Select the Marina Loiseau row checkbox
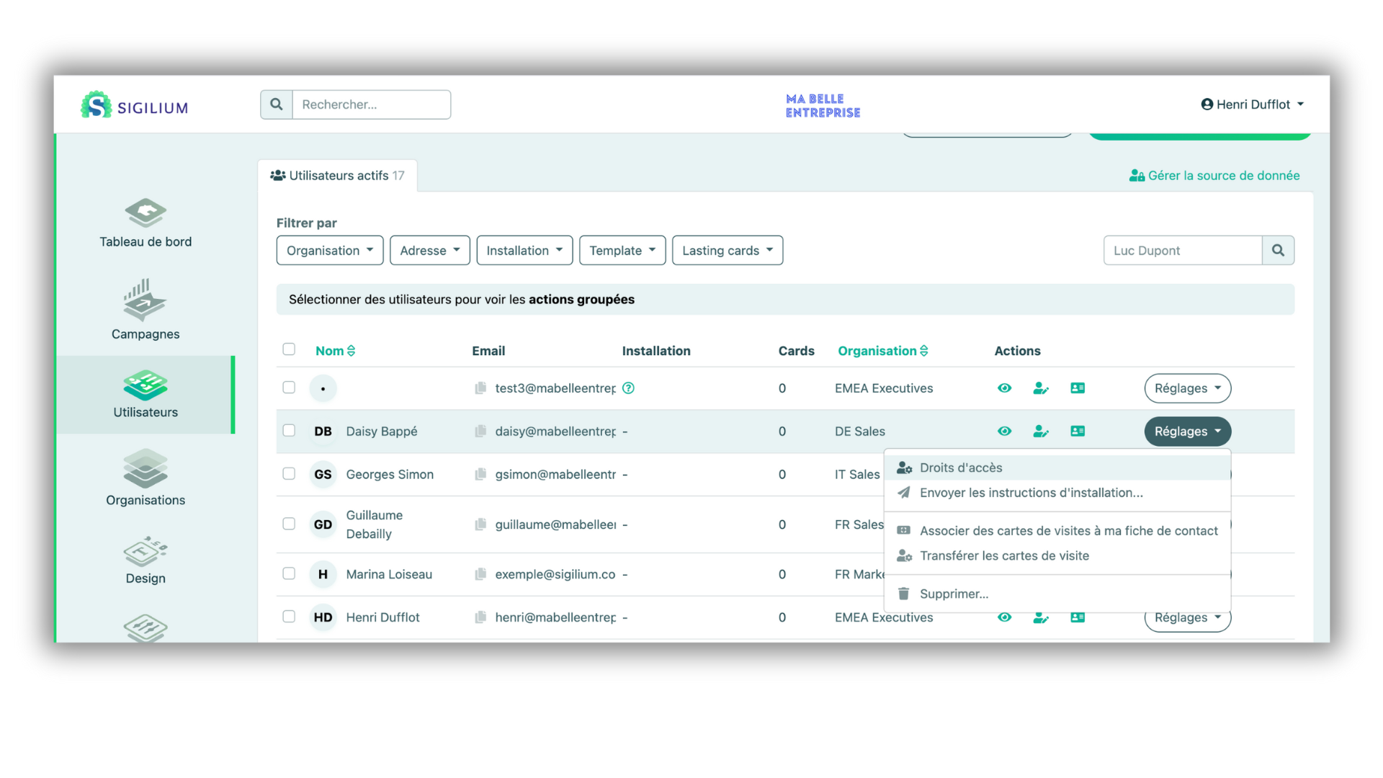 pyautogui.click(x=289, y=574)
